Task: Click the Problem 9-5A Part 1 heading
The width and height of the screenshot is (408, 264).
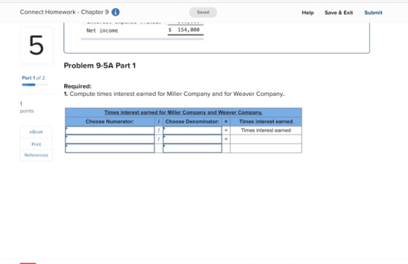Action: point(100,65)
